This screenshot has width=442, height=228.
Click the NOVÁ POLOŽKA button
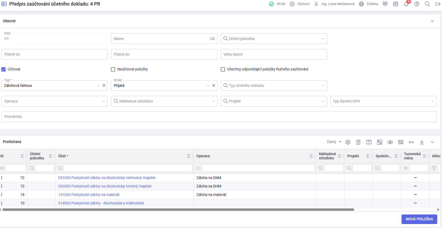(x=419, y=219)
